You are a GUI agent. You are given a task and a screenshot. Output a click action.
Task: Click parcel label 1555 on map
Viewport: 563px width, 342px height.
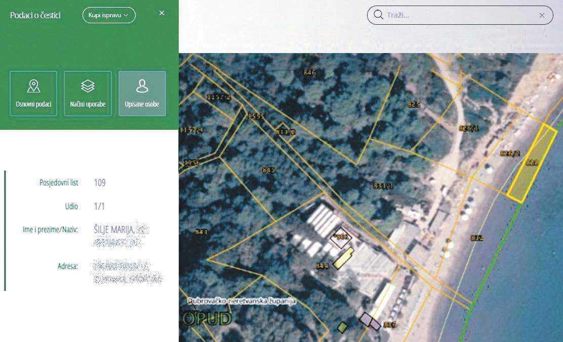coord(256,116)
